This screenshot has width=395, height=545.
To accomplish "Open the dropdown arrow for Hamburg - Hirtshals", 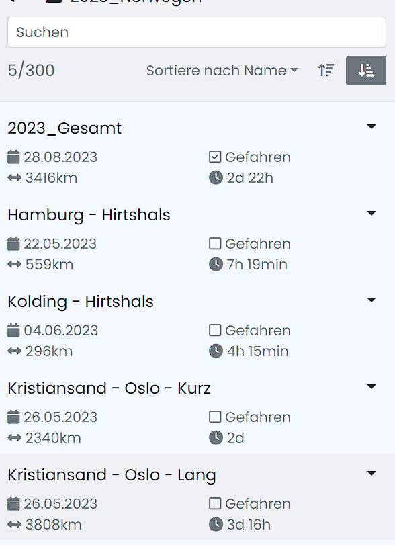I will (x=371, y=213).
